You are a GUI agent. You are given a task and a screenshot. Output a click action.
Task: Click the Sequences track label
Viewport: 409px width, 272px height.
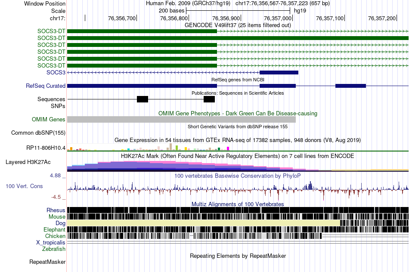tap(51, 99)
